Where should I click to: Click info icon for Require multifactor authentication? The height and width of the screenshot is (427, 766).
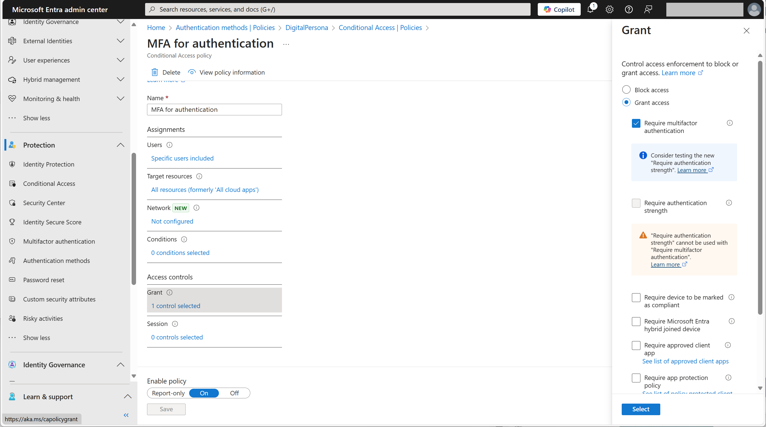730,123
